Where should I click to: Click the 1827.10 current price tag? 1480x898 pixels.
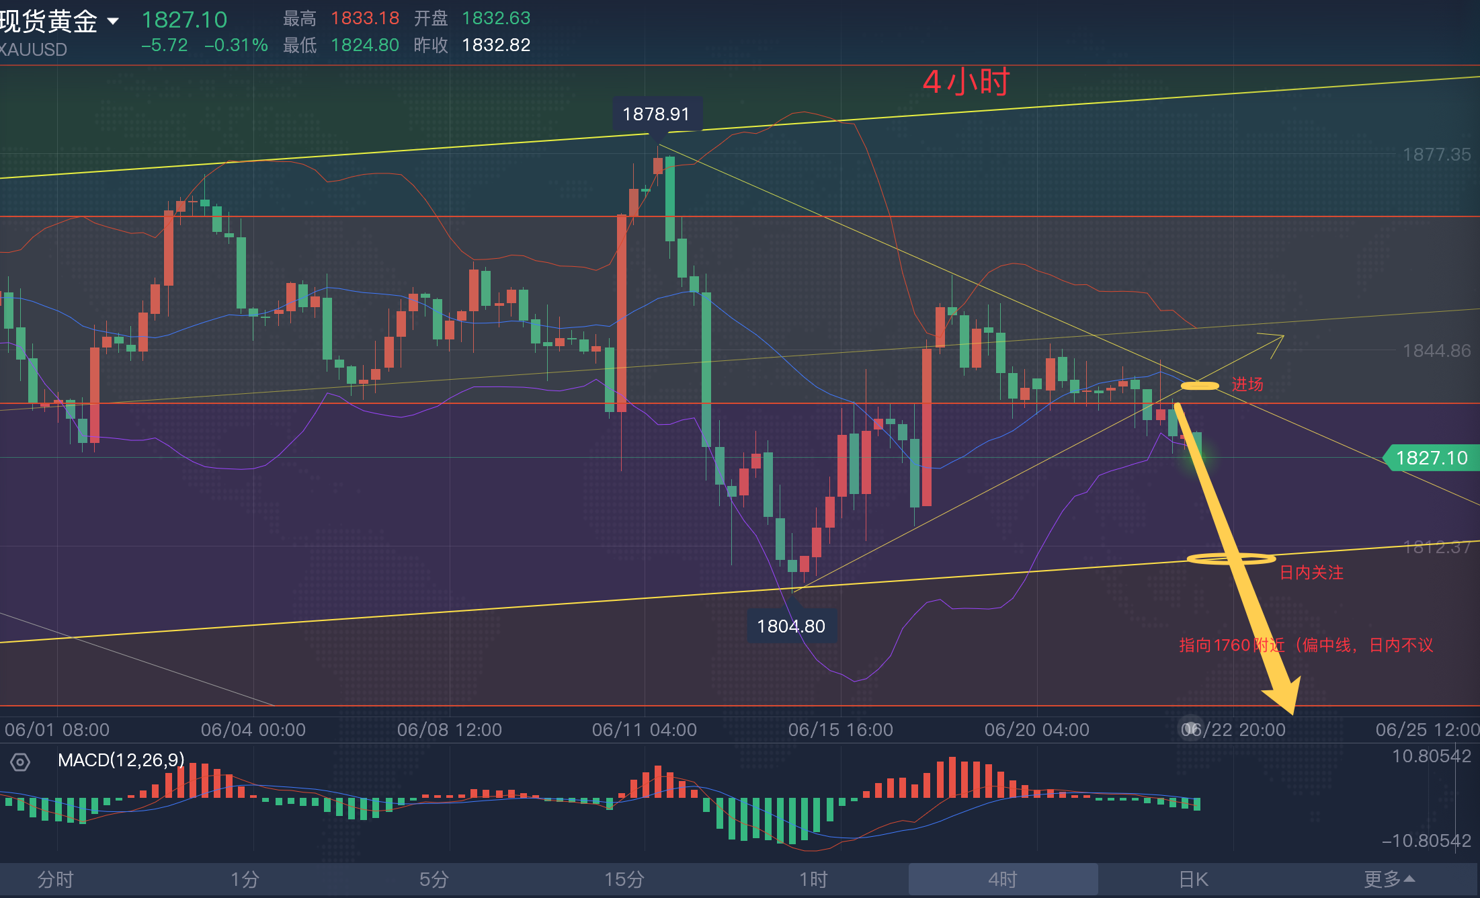tap(1432, 458)
